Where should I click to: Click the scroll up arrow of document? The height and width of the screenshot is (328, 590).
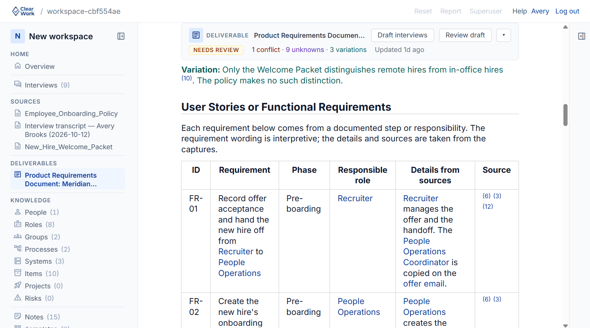pyautogui.click(x=565, y=27)
